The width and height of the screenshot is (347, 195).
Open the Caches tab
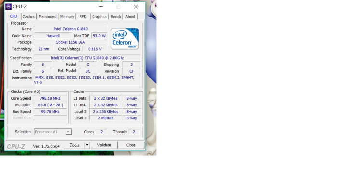click(x=29, y=17)
